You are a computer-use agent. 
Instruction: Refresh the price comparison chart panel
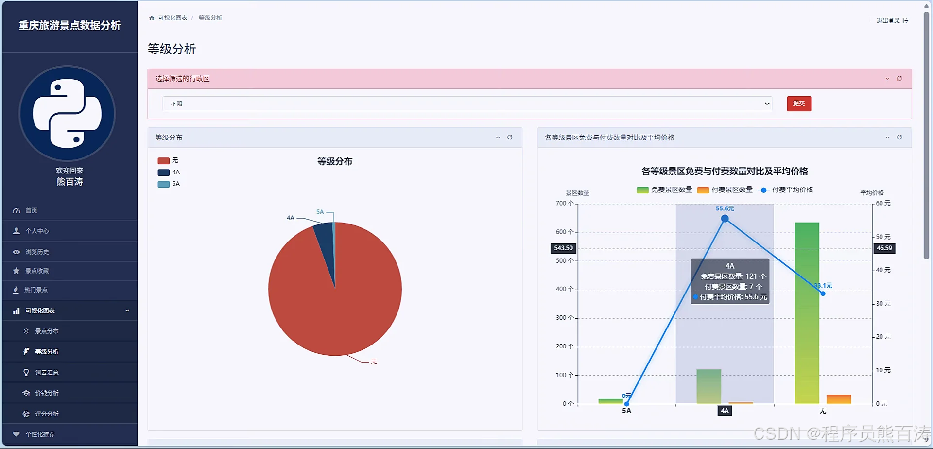(899, 138)
